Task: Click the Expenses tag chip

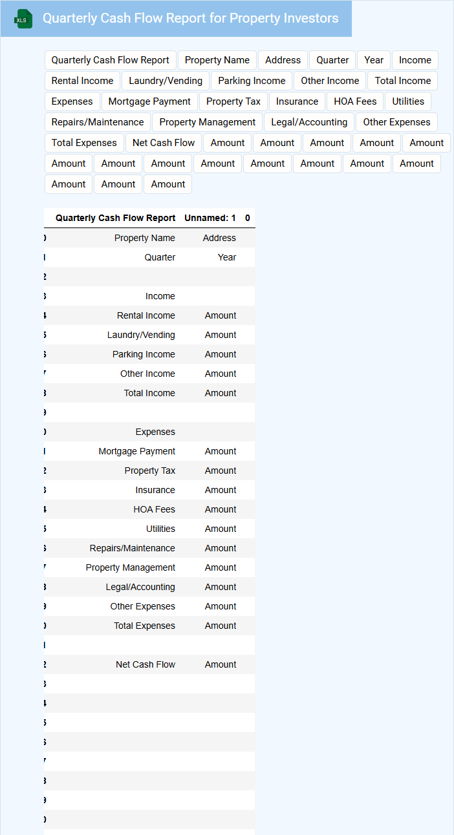Action: coord(72,101)
